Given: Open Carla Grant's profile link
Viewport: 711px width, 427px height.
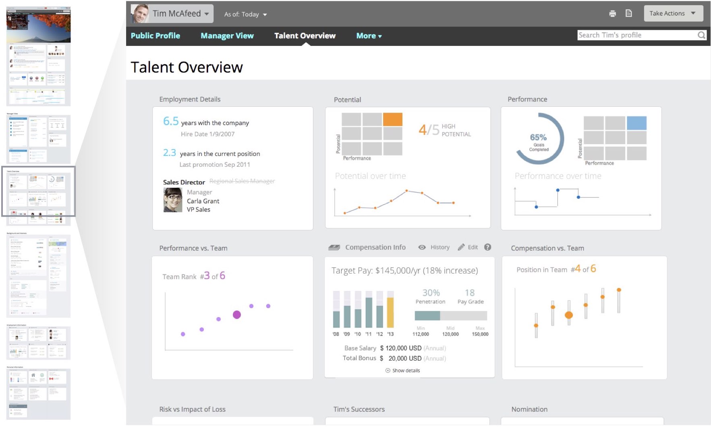Looking at the screenshot, I should pos(203,201).
